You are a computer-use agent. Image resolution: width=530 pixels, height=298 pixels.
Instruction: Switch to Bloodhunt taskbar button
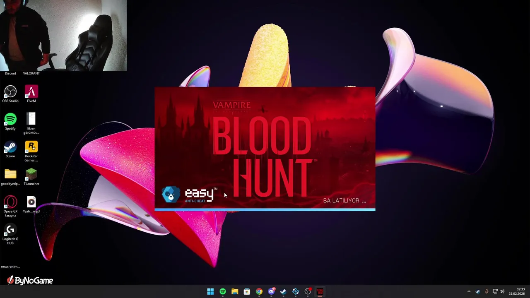[x=320, y=292]
